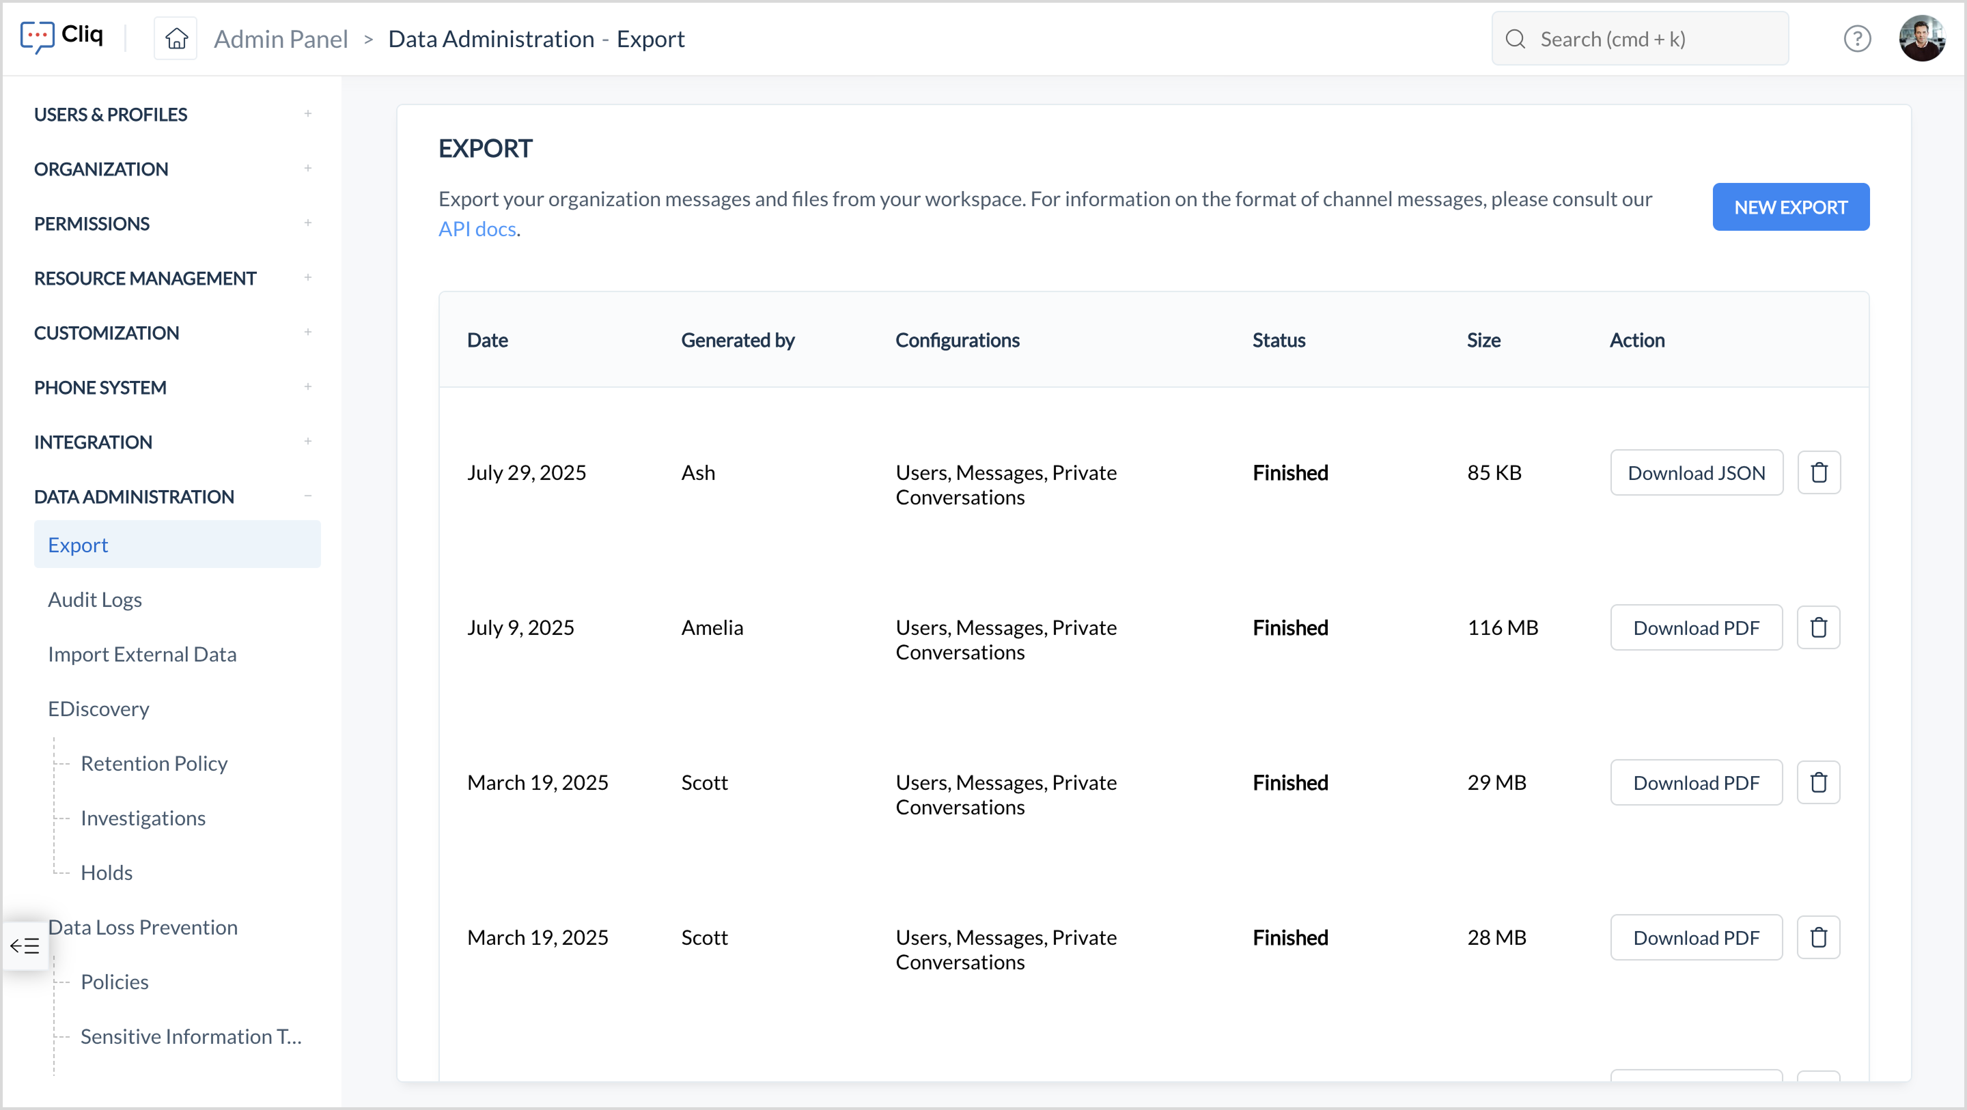Screen dimensions: 1967x1110
Task: Click the Date column header
Action: coord(487,340)
